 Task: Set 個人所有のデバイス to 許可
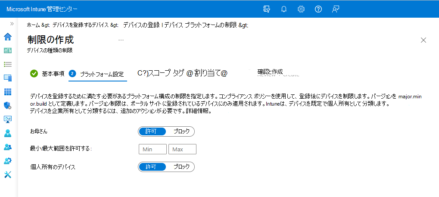(152, 167)
